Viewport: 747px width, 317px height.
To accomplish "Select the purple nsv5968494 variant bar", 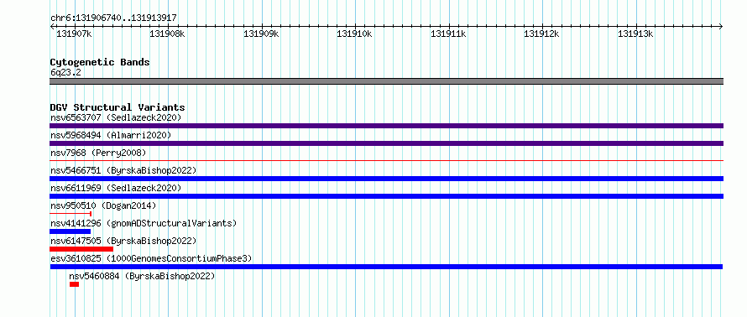I will pyautogui.click(x=386, y=143).
